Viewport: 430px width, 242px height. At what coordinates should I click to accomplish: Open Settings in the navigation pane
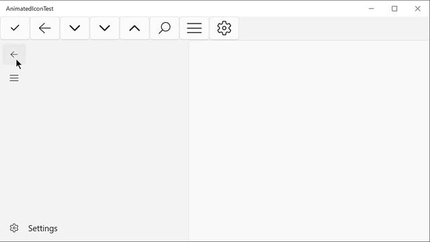94,229
